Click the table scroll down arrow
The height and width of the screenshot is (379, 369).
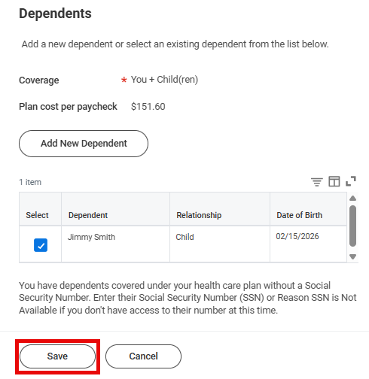tap(352, 256)
